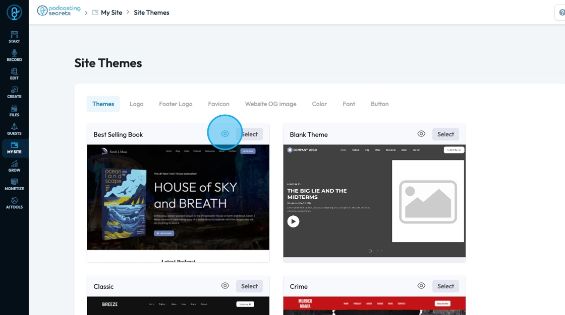The height and width of the screenshot is (315, 565).
Task: Open the Monetize section in sidebar
Action: click(14, 185)
